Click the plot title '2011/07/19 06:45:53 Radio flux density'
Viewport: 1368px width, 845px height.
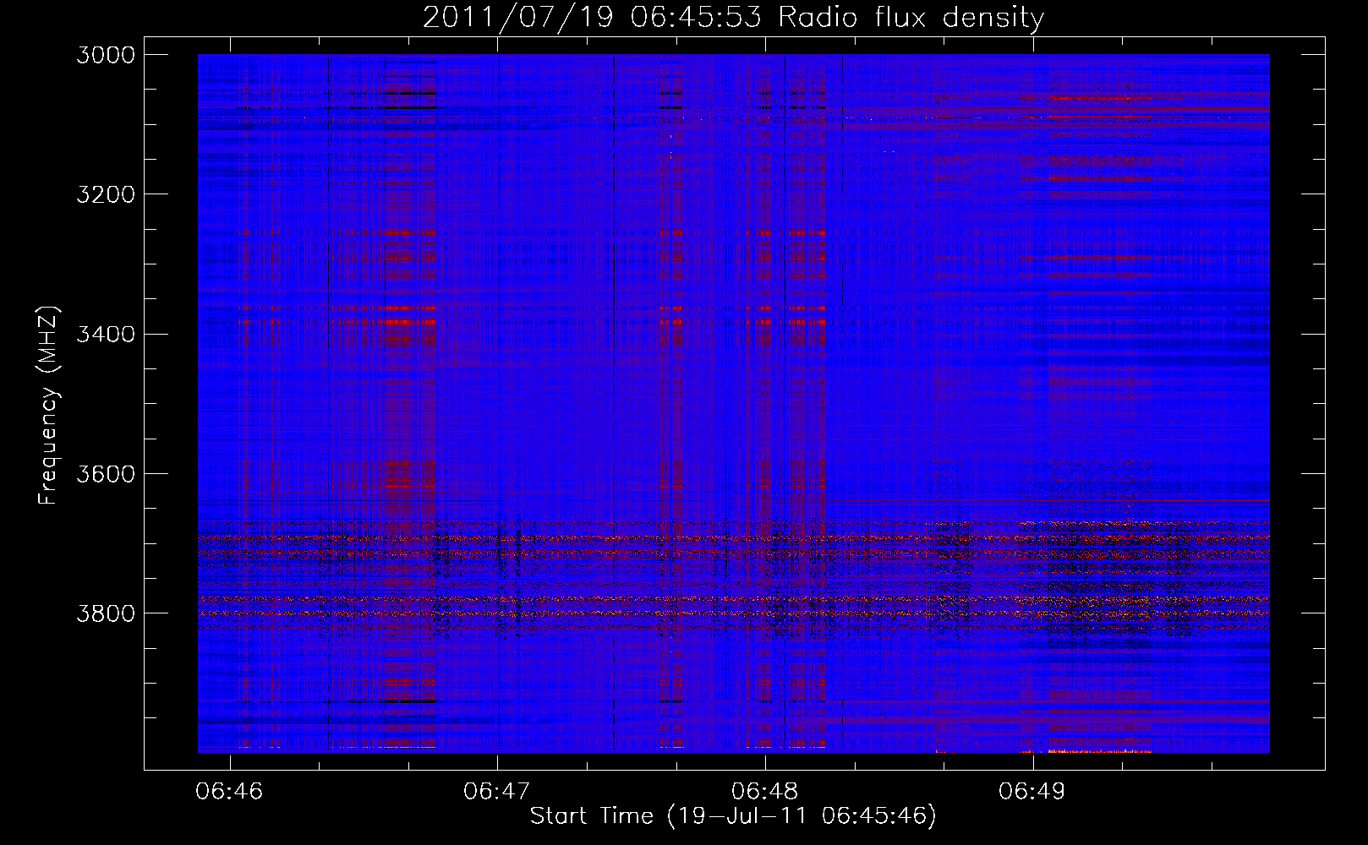tap(733, 17)
